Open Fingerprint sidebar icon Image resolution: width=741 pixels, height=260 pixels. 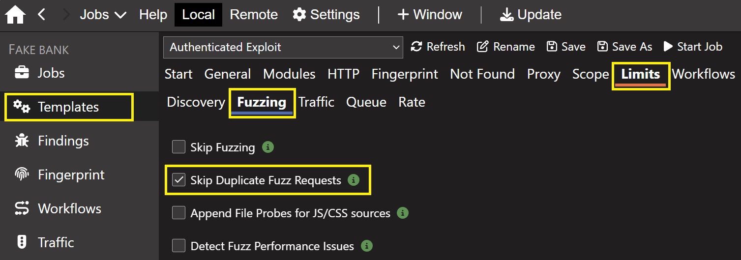click(x=22, y=175)
